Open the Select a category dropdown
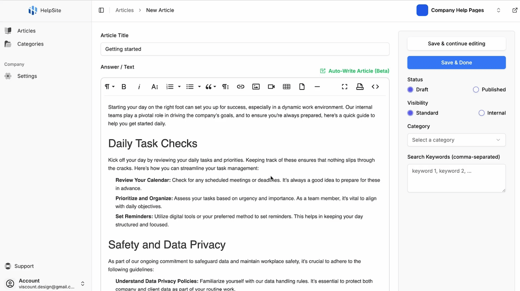520x291 pixels. pyautogui.click(x=456, y=140)
